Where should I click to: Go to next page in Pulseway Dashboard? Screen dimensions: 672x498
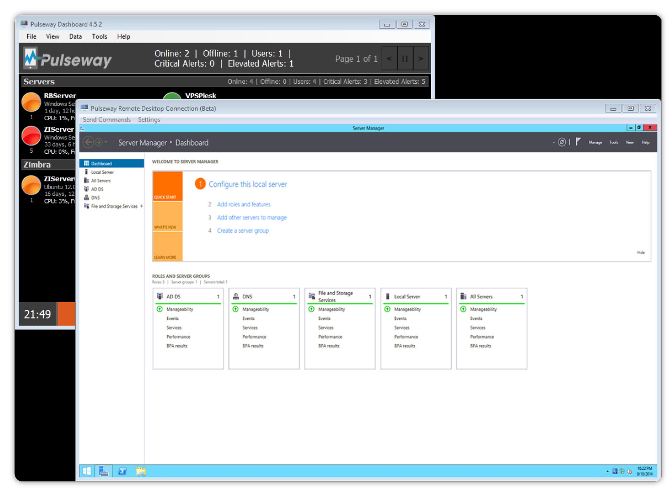421,59
